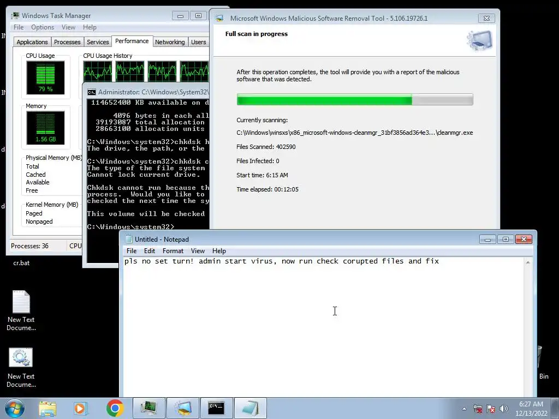Switch to Notepad taskbar button
The image size is (559, 419).
(250, 408)
